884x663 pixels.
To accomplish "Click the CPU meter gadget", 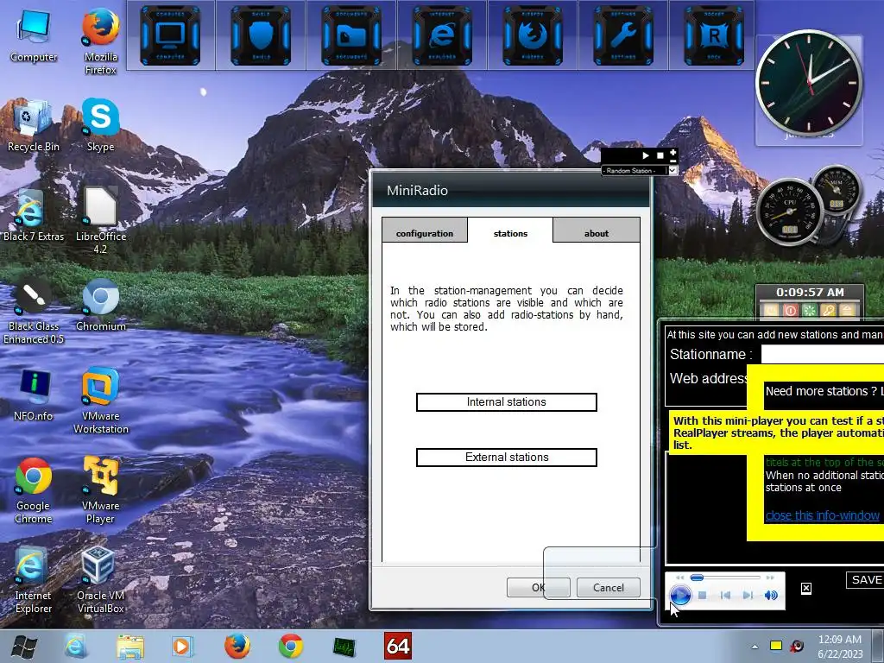I will [789, 212].
